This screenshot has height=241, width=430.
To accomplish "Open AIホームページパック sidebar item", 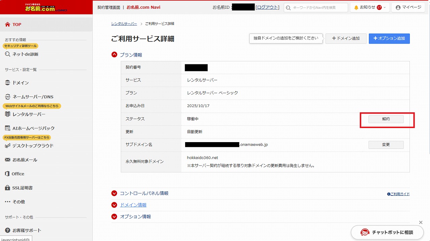I will tap(33, 128).
